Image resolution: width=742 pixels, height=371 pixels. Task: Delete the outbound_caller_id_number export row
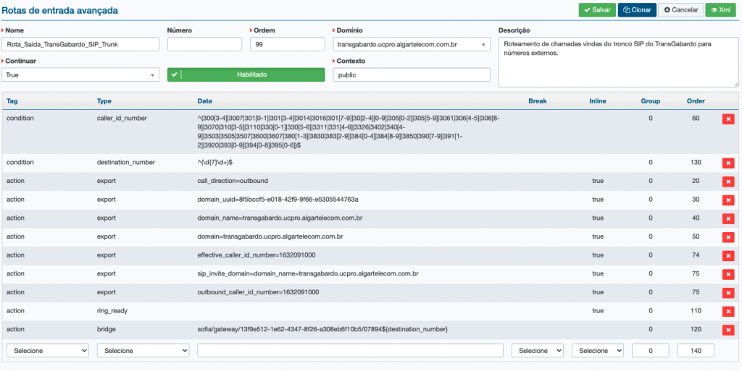click(x=728, y=293)
